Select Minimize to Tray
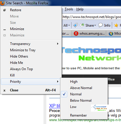Viewport: 121px width, 124px height. [31, 50]
